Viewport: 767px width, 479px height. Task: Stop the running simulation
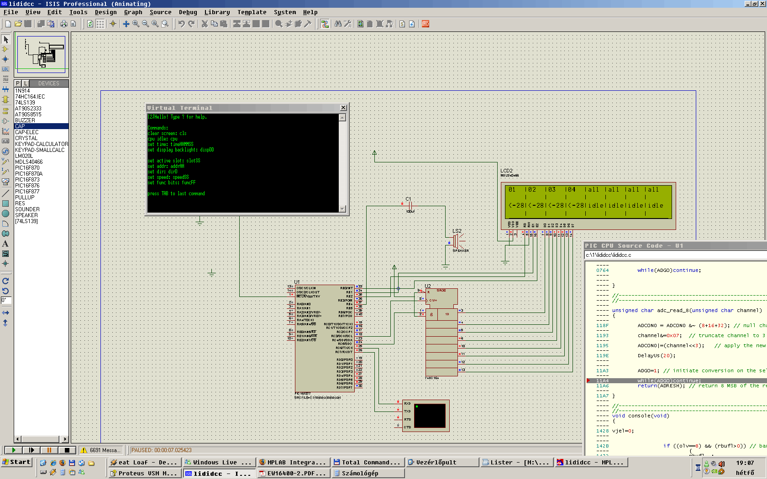[67, 450]
